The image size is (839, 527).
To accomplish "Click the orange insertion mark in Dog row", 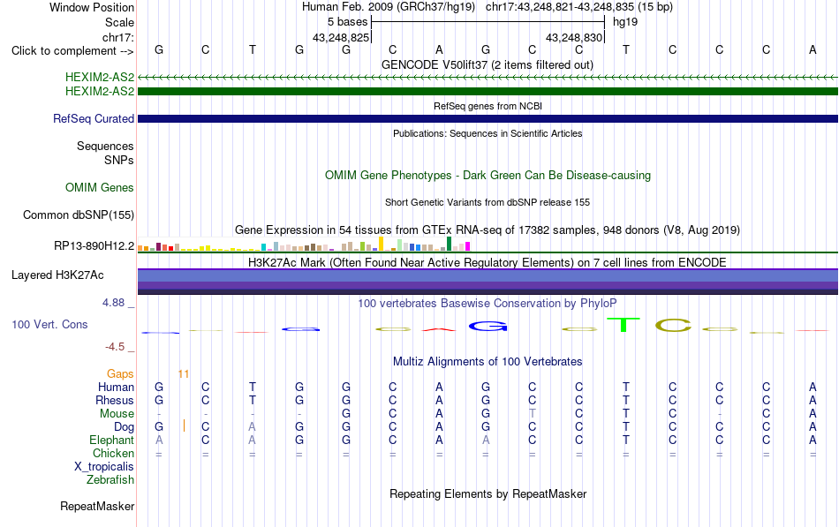I will tap(184, 425).
